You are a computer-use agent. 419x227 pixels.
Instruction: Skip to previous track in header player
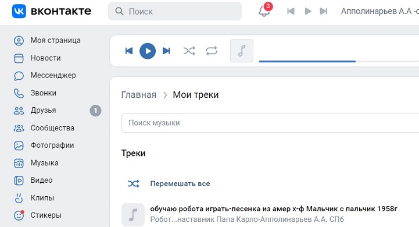(291, 11)
